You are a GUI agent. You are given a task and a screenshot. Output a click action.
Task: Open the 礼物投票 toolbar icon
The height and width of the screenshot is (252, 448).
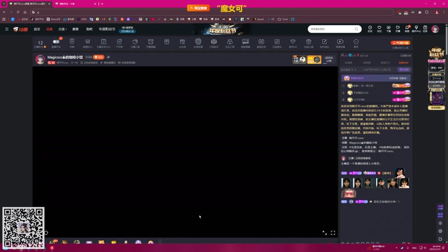pyautogui.click(x=198, y=43)
